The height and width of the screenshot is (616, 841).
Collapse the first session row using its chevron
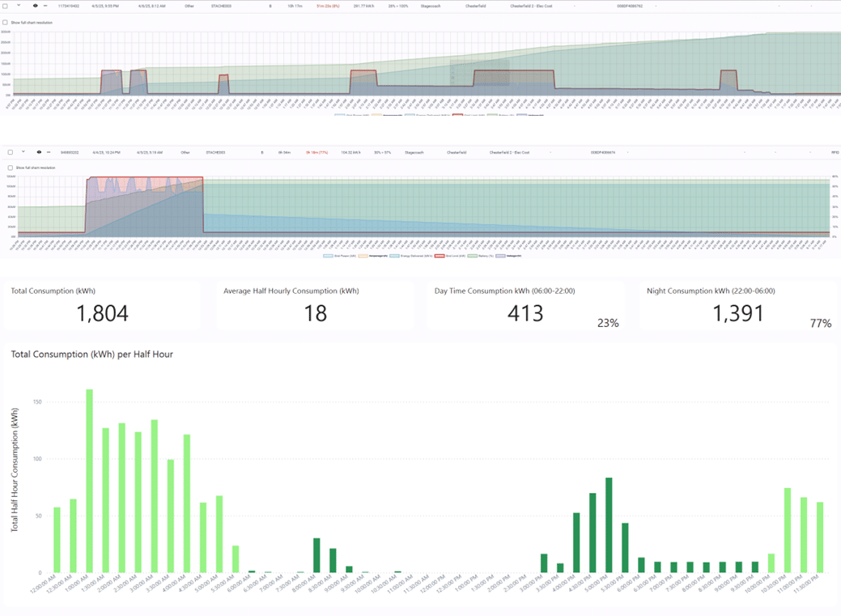tap(19, 5)
